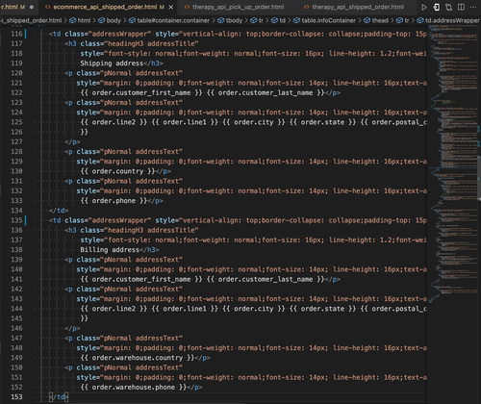The height and width of the screenshot is (404, 481).
Task: Switch to the therapy_api_pick_up_order.html tab label
Action: click(238, 7)
